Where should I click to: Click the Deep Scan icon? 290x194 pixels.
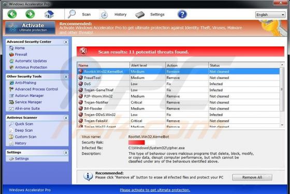[x=11, y=131]
